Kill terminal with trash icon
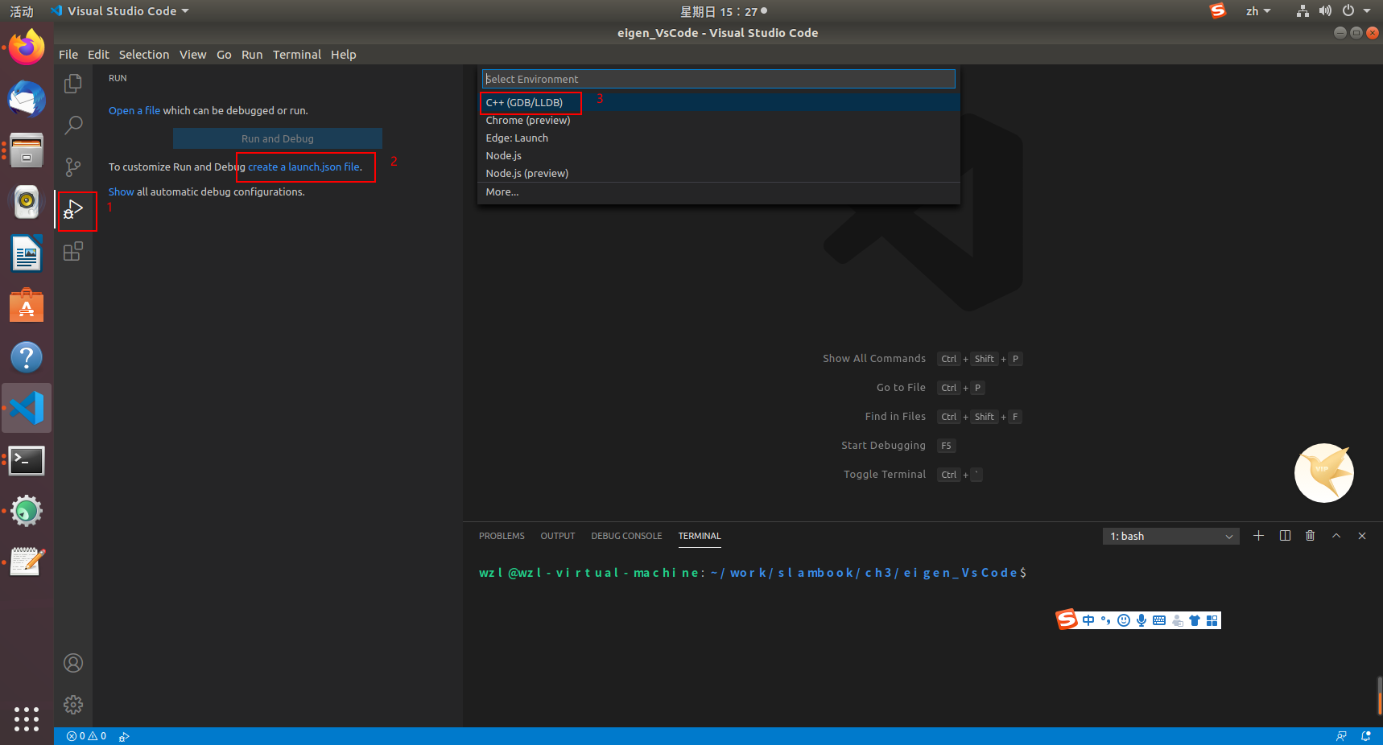Image resolution: width=1383 pixels, height=745 pixels. click(1311, 536)
